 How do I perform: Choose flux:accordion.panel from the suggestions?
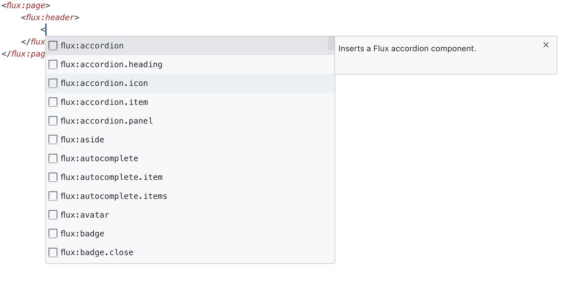click(x=190, y=121)
